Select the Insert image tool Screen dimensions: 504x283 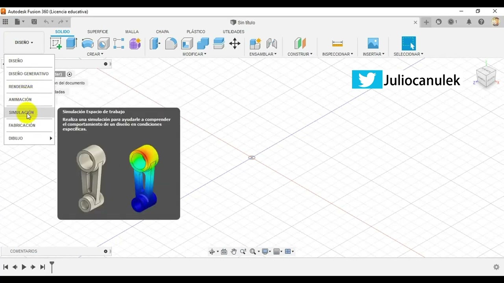(x=373, y=43)
